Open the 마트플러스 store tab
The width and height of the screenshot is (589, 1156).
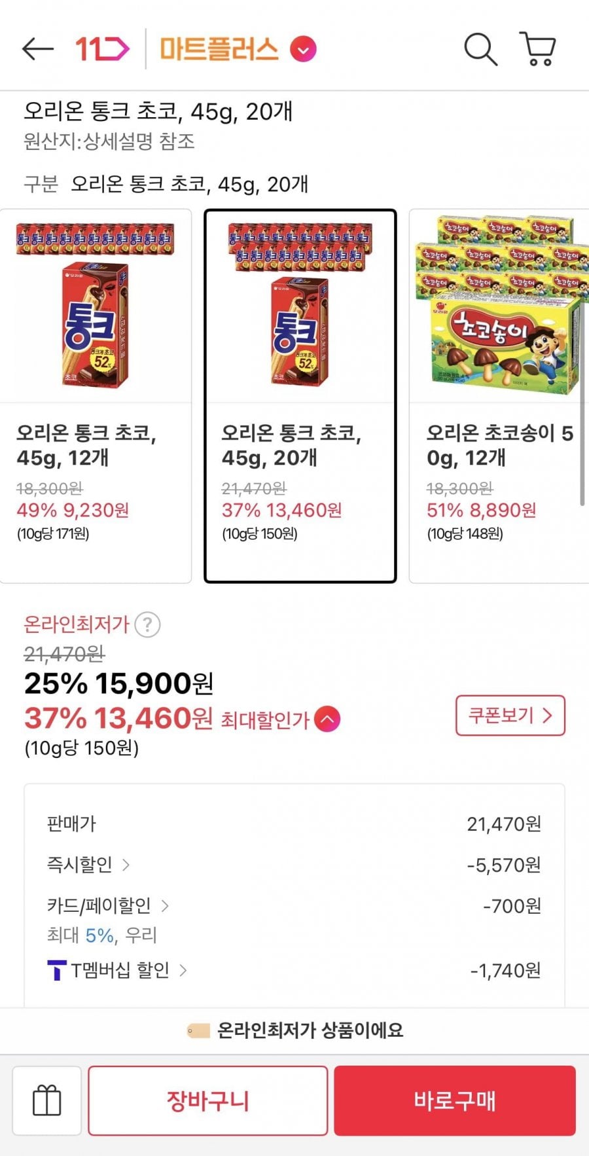pyautogui.click(x=219, y=49)
